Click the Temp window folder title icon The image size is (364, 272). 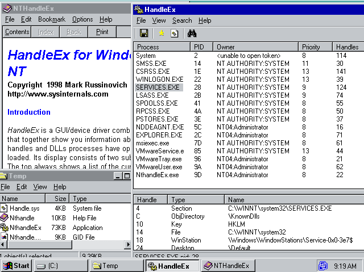(x=3, y=175)
